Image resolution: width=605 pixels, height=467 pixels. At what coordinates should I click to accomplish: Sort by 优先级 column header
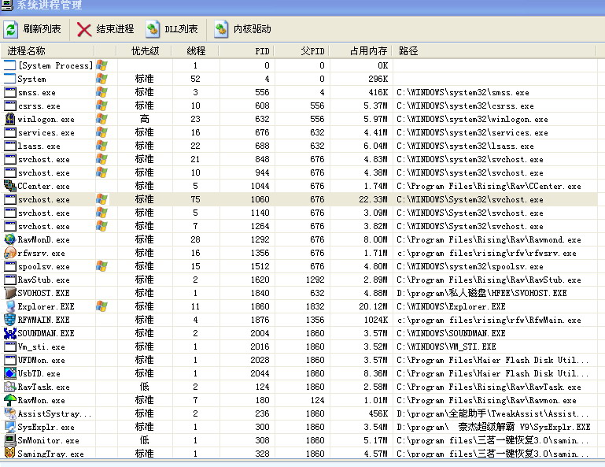pyautogui.click(x=144, y=51)
